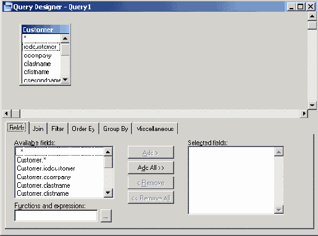Open expression builder with the ... button

pos(106,216)
